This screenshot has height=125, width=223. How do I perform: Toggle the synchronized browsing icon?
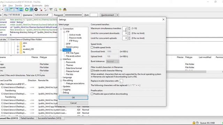point(60,9)
